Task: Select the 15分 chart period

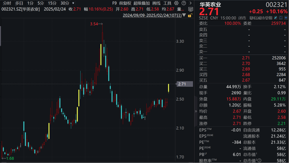Action: (x=52, y=3)
